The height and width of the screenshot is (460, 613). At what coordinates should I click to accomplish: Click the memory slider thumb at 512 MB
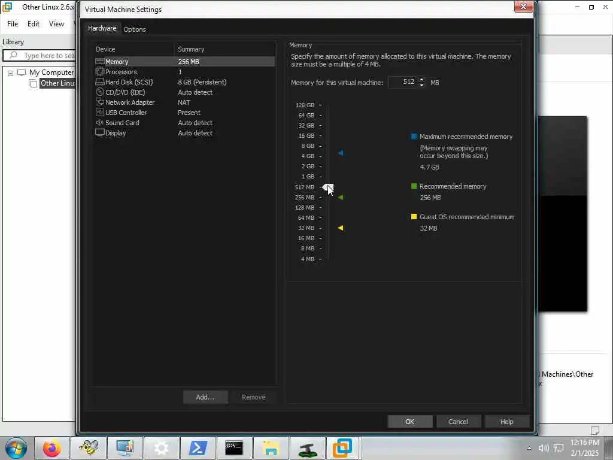328,187
